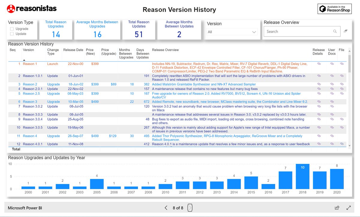Click the 'Total' row label
The image size is (360, 217).
tap(16, 149)
